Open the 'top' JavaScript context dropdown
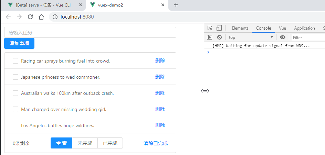 251,37
